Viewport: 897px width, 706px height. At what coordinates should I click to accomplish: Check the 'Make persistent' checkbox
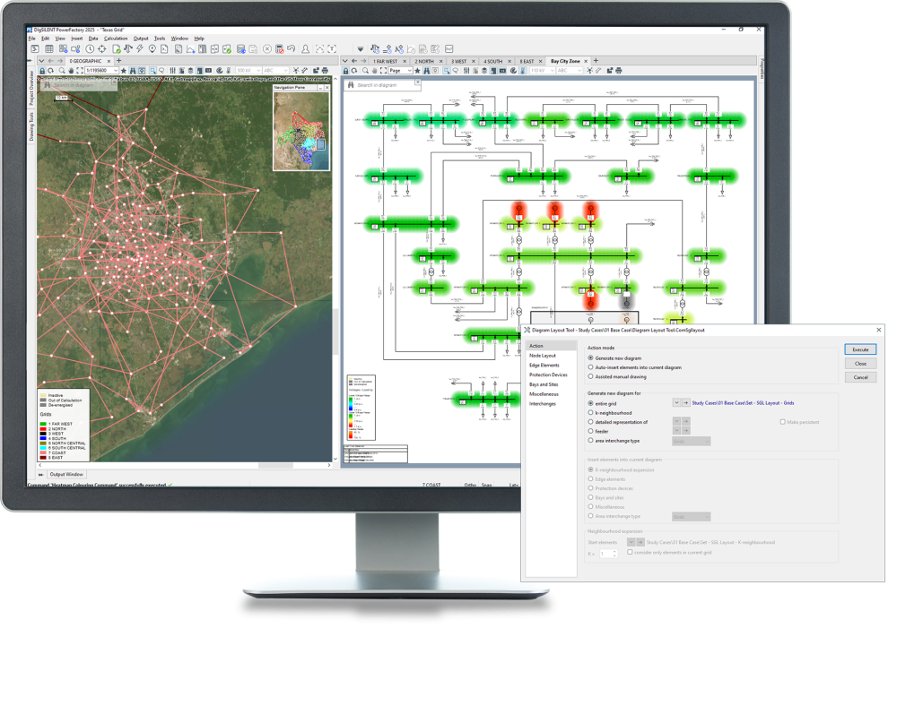tap(782, 422)
